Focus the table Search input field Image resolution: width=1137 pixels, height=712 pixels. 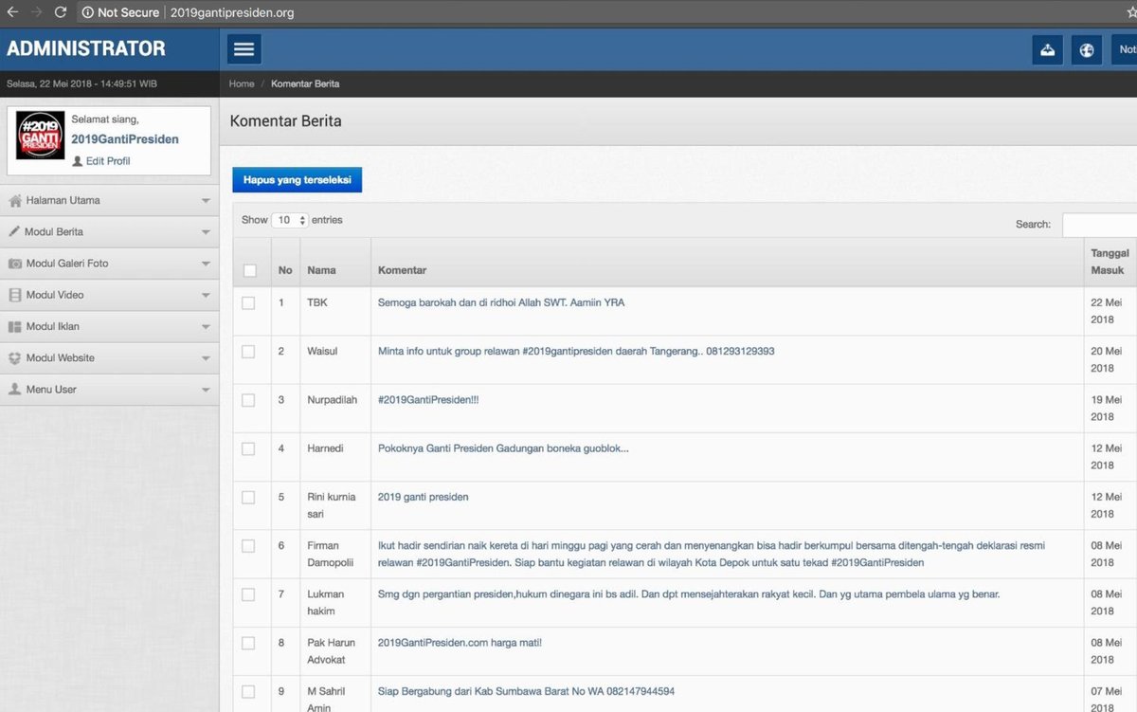coord(1099,225)
